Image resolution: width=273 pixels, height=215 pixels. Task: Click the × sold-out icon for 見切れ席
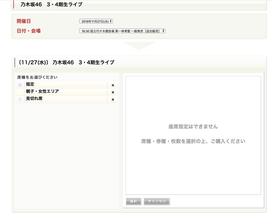113,99
